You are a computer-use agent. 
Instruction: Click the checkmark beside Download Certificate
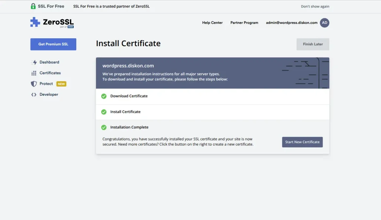[103, 96]
